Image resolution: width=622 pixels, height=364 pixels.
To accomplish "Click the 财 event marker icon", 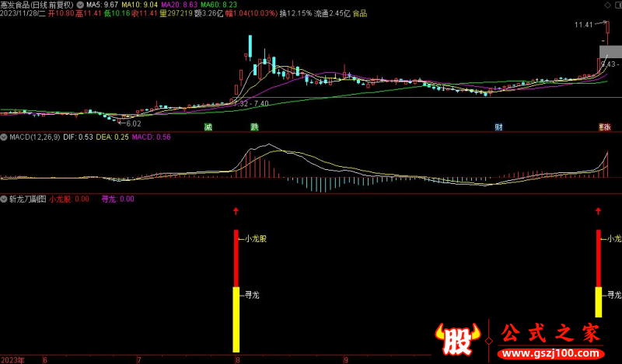I will (498, 127).
